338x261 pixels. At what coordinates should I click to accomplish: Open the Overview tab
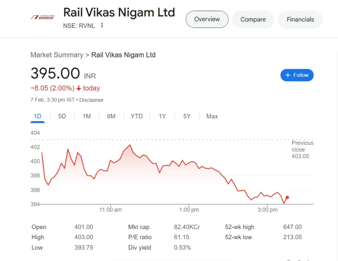coord(207,19)
